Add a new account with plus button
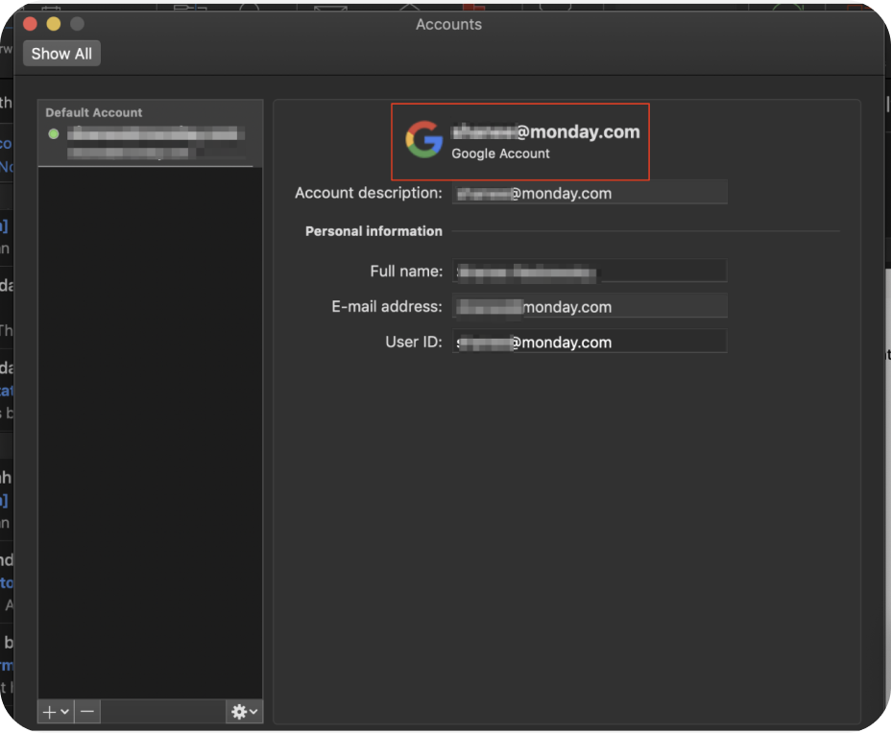This screenshot has height=733, width=891. 49,712
